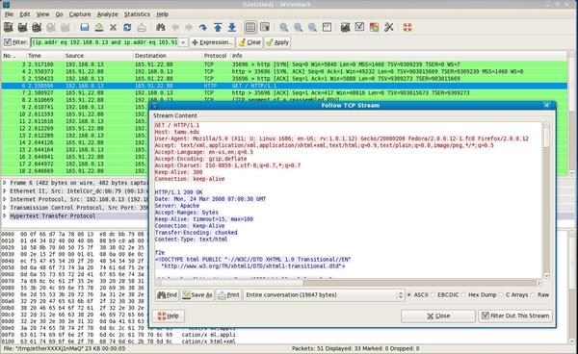The height and width of the screenshot is (354, 578).
Task: Open a capture file icon
Action: (85, 27)
